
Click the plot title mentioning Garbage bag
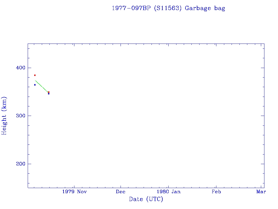click(x=168, y=8)
